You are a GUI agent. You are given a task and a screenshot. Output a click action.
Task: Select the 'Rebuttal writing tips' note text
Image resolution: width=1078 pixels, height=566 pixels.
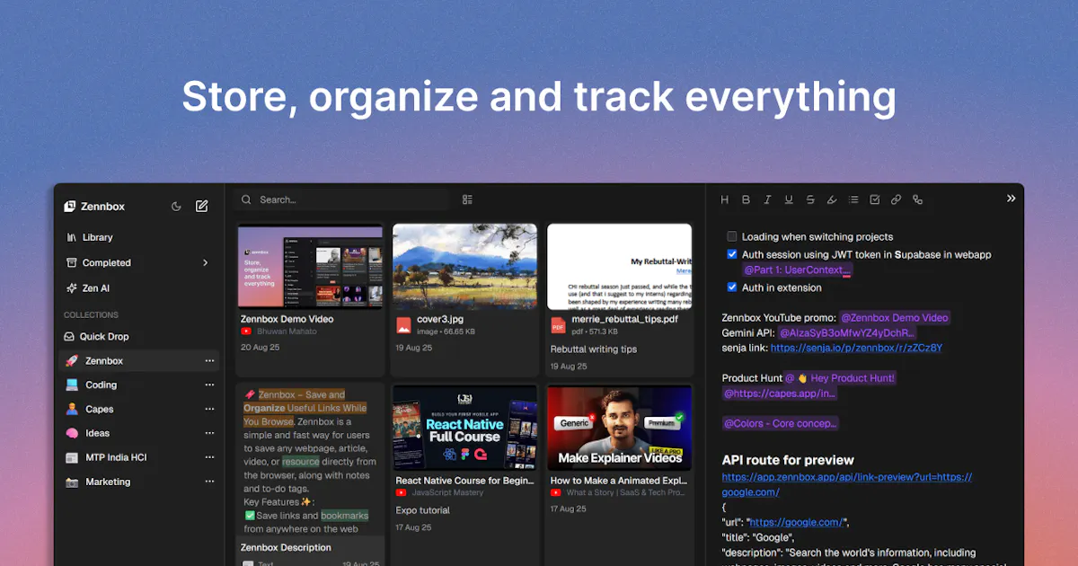pos(594,349)
